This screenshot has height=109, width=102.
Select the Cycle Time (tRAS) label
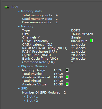pos(37,55)
